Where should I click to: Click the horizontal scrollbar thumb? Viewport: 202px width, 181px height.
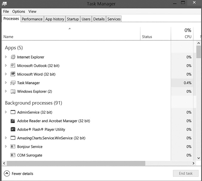76,163
